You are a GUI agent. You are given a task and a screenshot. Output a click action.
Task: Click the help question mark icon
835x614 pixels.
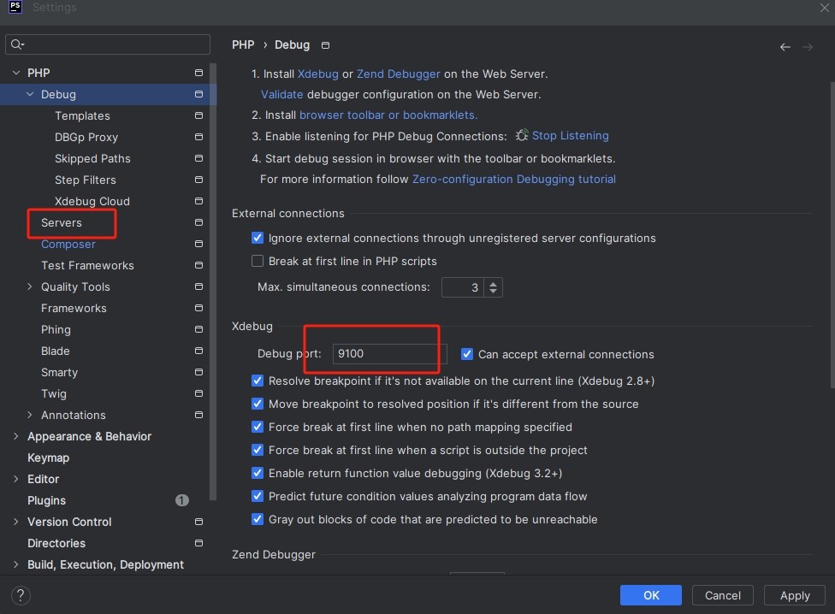pos(21,595)
